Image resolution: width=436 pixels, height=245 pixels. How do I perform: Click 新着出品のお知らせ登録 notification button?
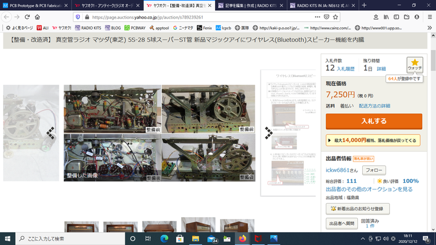click(x=358, y=208)
